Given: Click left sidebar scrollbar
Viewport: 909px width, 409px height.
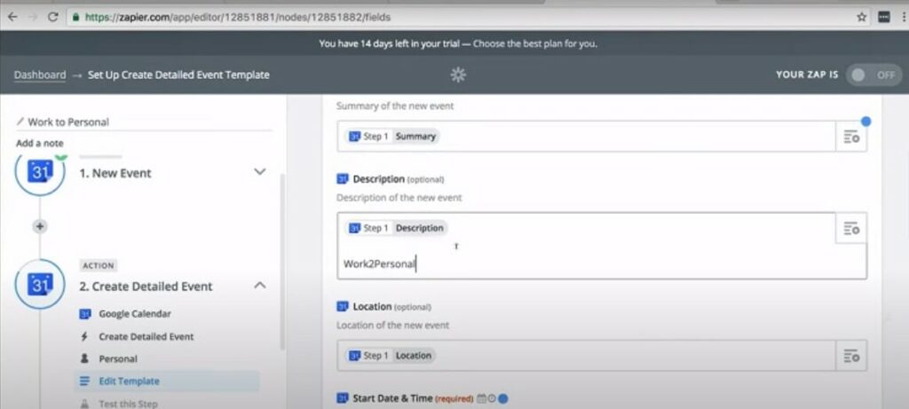Looking at the screenshot, I should [x=282, y=261].
